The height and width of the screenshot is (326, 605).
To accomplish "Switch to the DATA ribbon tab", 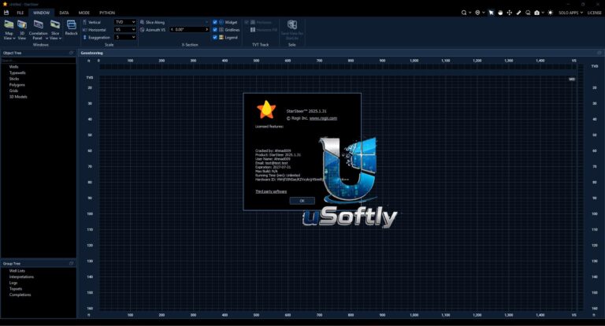I will click(64, 13).
